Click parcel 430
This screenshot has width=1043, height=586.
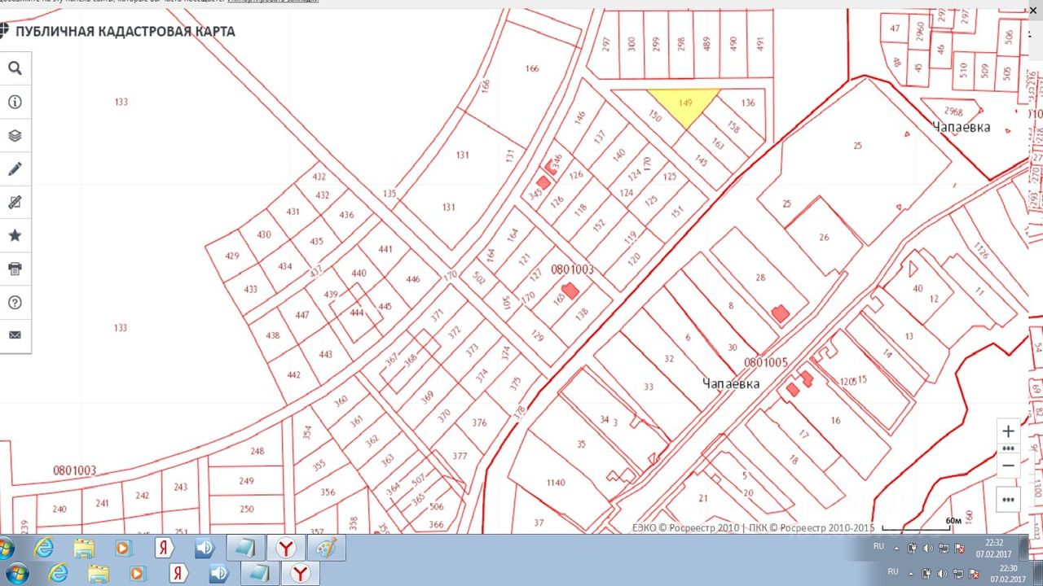coord(263,234)
